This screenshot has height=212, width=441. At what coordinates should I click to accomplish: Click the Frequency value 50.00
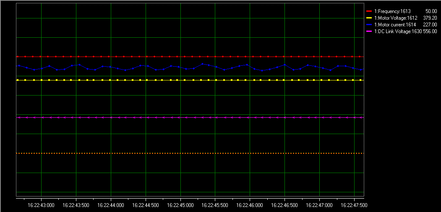431,11
